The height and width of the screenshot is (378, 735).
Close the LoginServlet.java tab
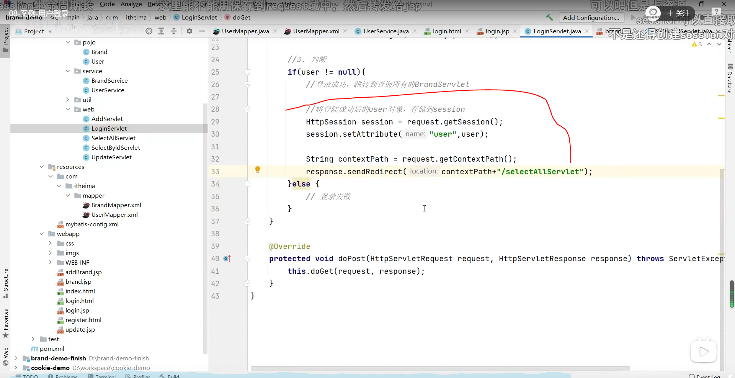coord(587,31)
